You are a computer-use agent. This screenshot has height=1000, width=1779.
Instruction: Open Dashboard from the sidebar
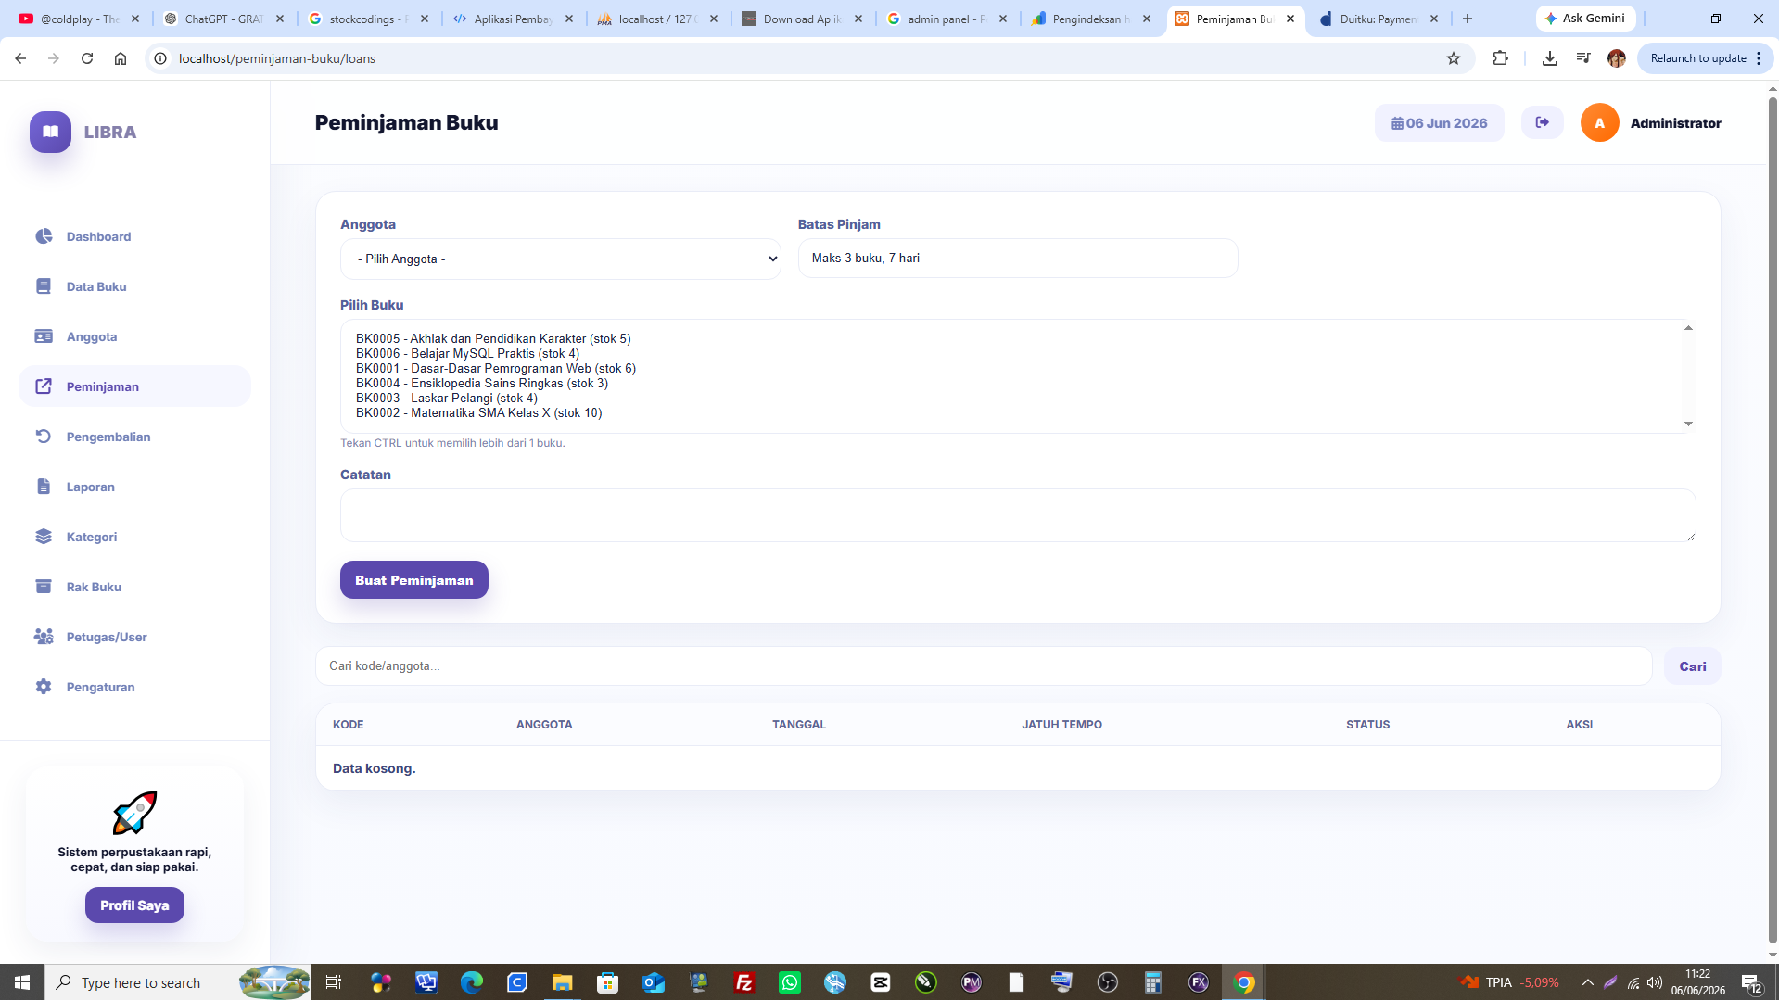pos(98,236)
